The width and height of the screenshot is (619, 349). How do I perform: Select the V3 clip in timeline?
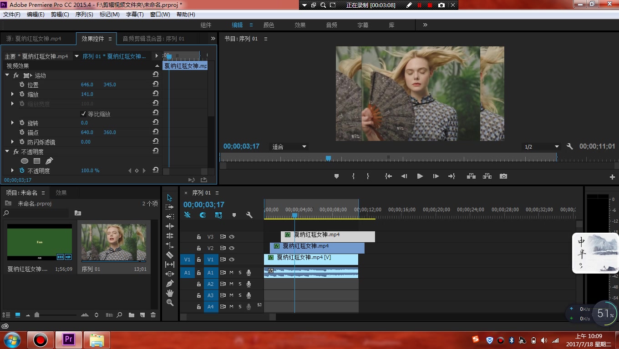pyautogui.click(x=328, y=237)
